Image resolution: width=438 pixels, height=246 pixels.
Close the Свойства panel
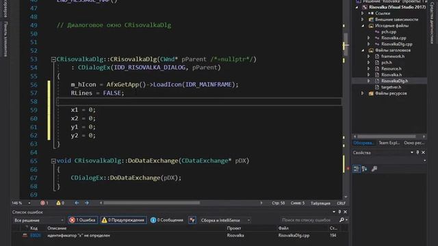pos(423,152)
